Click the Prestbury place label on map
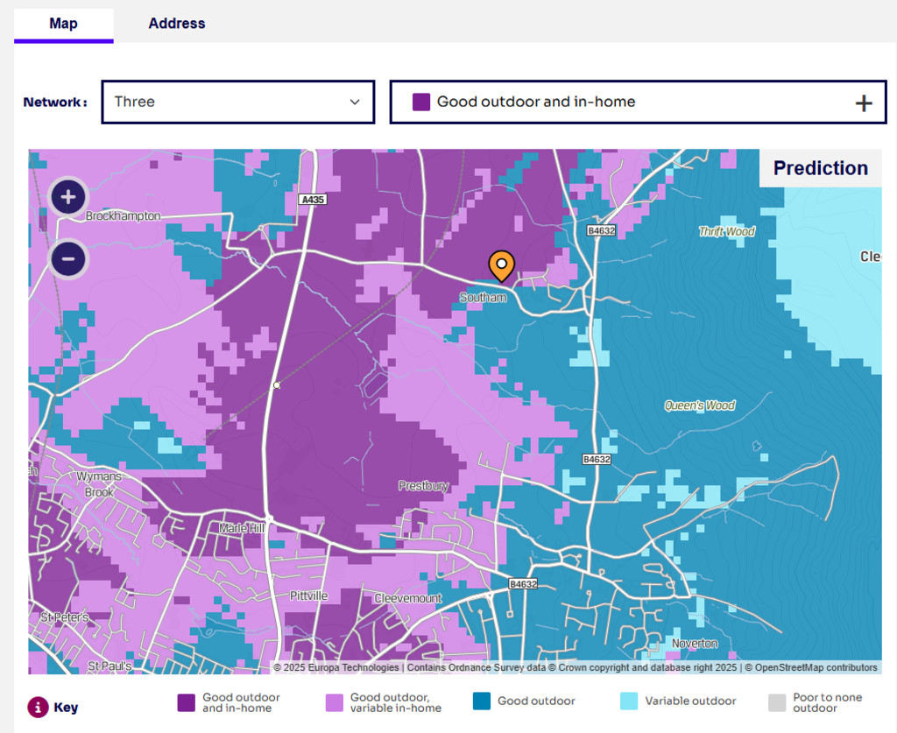This screenshot has height=733, width=897. click(x=423, y=485)
